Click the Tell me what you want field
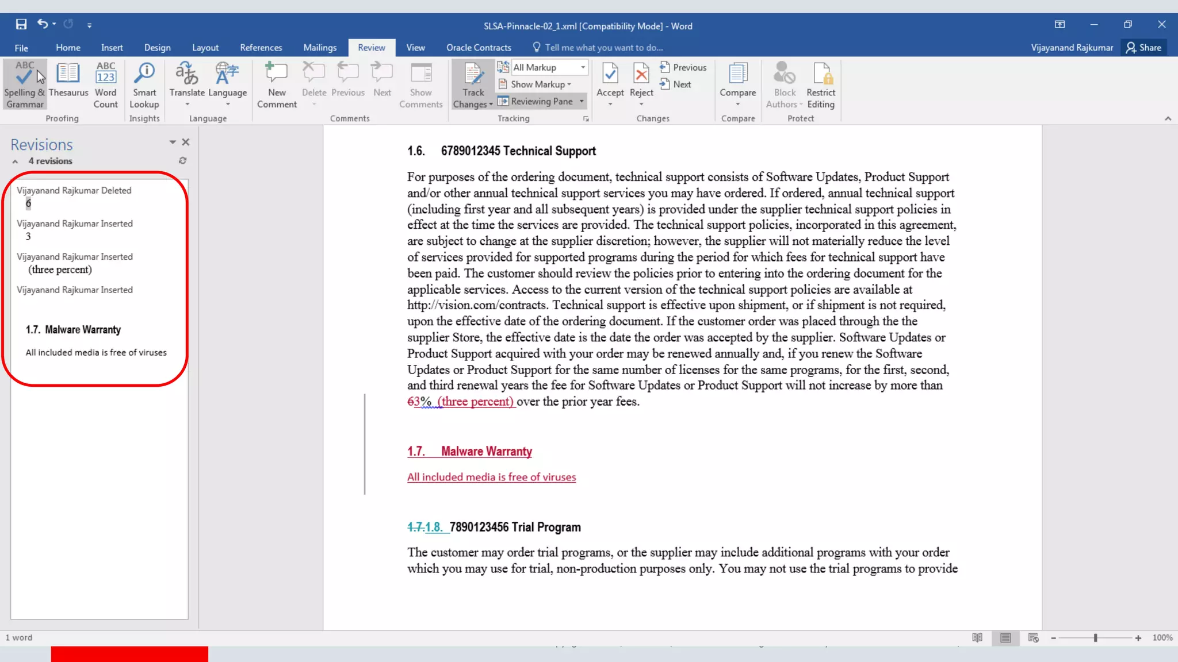Image resolution: width=1178 pixels, height=662 pixels. [603, 48]
